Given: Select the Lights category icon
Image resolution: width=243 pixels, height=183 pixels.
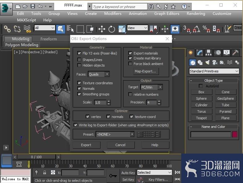Looking at the screenshot, I should (207, 63).
